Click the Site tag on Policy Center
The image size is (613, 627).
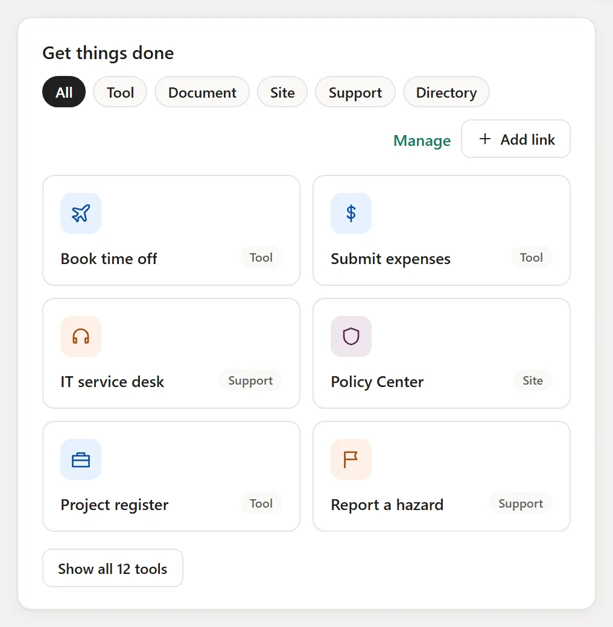coord(533,380)
